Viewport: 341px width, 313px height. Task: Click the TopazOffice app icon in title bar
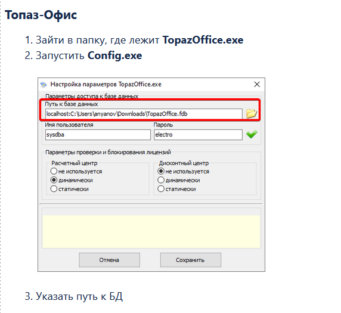tap(44, 85)
